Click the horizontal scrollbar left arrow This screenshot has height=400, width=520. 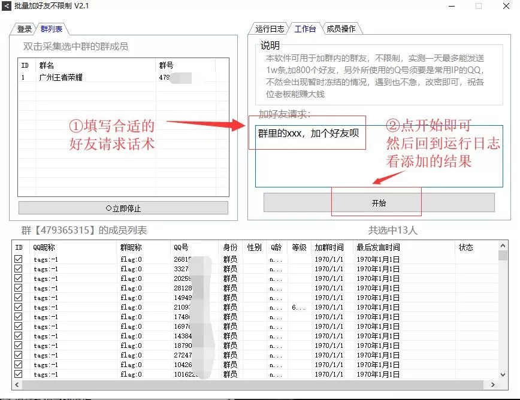point(17,385)
